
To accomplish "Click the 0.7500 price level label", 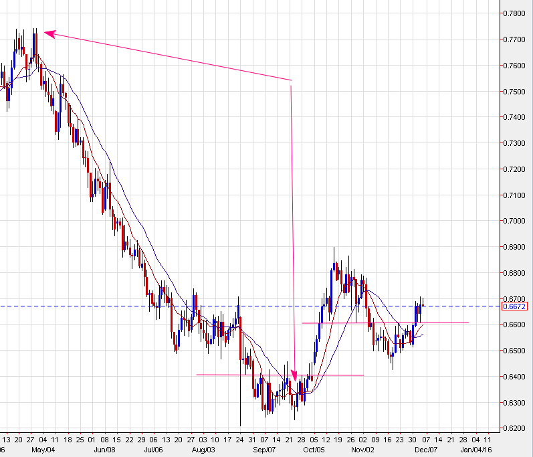I will point(514,92).
